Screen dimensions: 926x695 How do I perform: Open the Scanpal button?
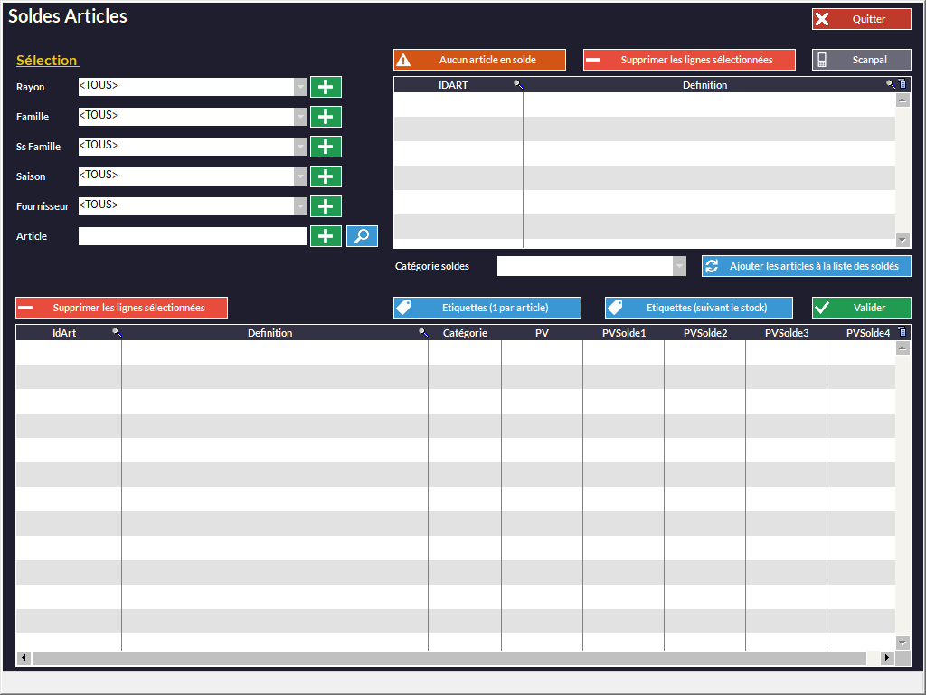(x=861, y=60)
